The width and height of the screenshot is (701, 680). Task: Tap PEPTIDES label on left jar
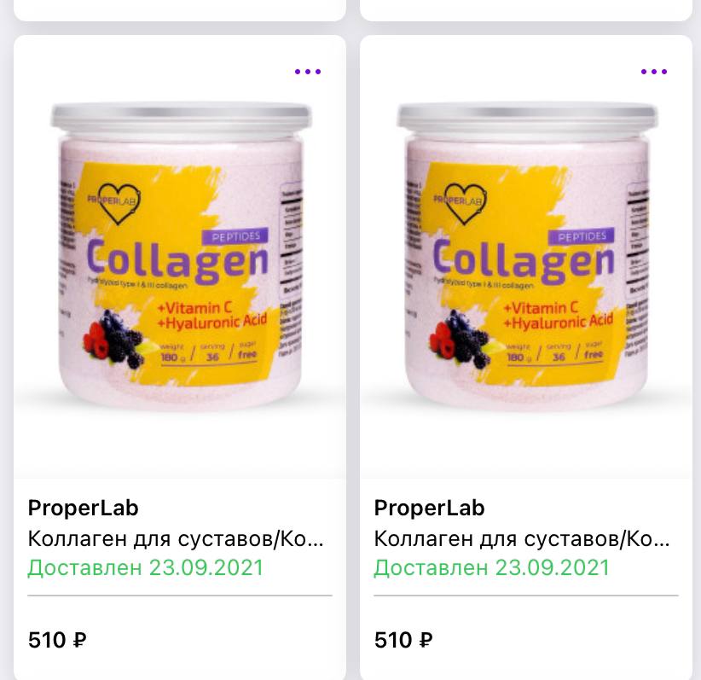pos(235,236)
